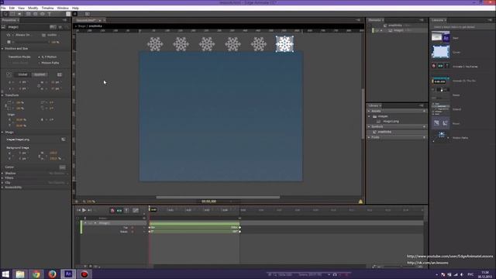Viewport: 496px width, 279px height.
Task: Open the Window menu
Action: click(63, 8)
